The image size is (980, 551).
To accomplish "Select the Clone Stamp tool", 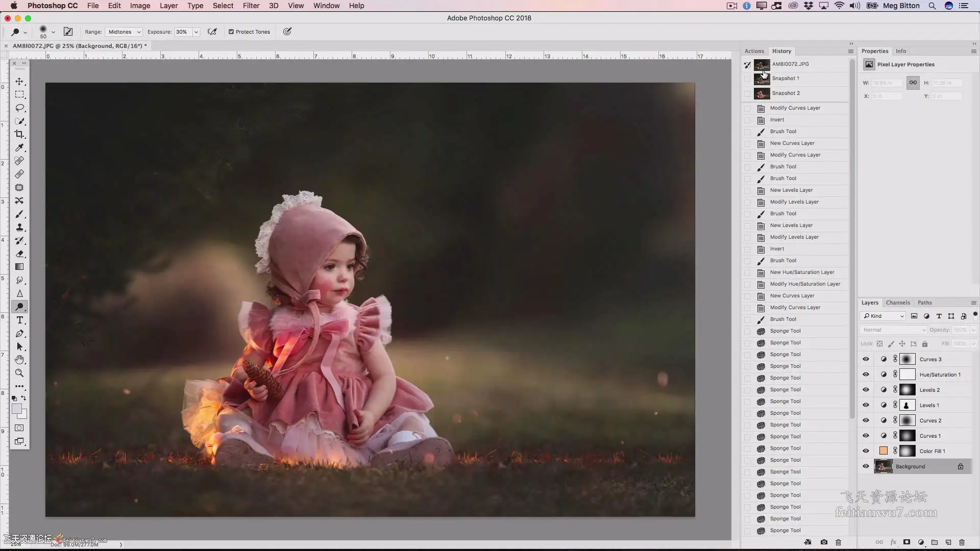I will tap(19, 228).
